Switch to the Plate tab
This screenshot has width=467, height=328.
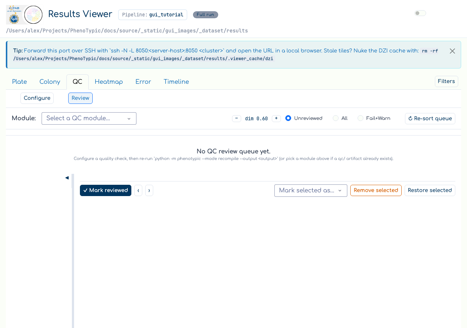pos(19,82)
